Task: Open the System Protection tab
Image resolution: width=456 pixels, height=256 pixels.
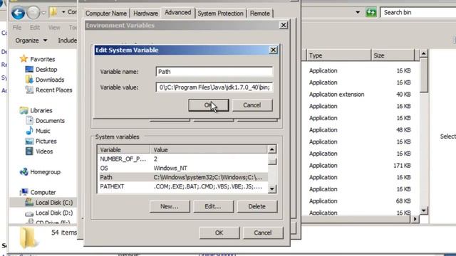Action: pyautogui.click(x=220, y=14)
